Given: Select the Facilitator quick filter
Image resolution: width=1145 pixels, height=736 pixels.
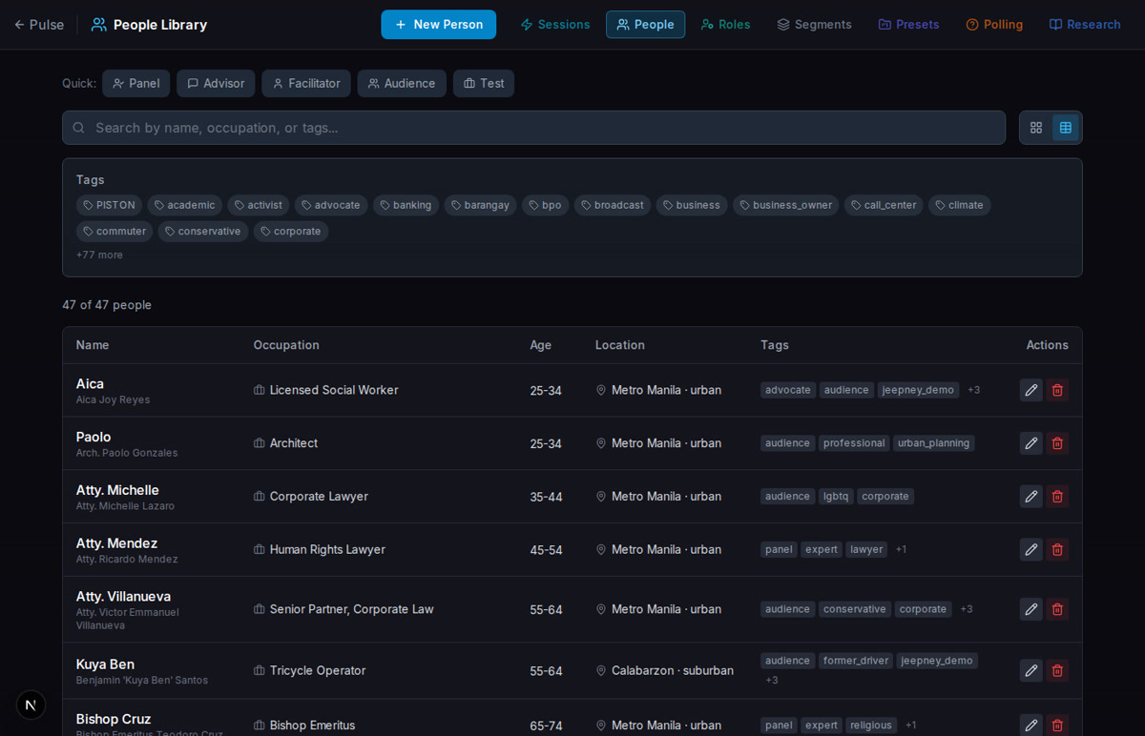Looking at the screenshot, I should coord(305,83).
